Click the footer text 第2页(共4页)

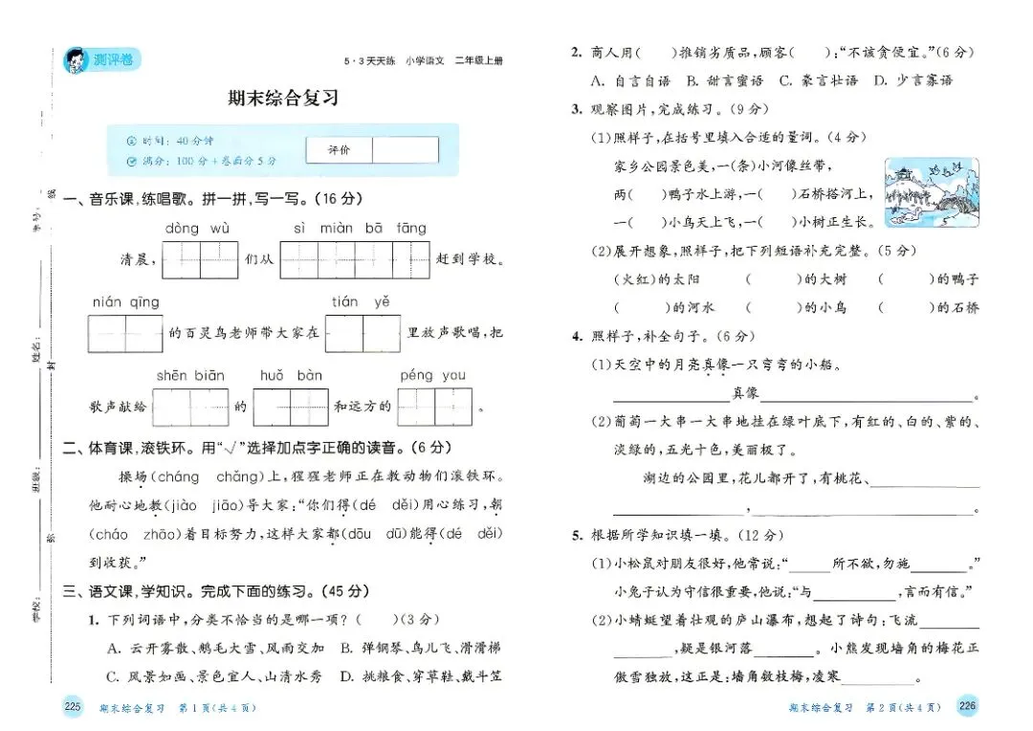coord(903,707)
